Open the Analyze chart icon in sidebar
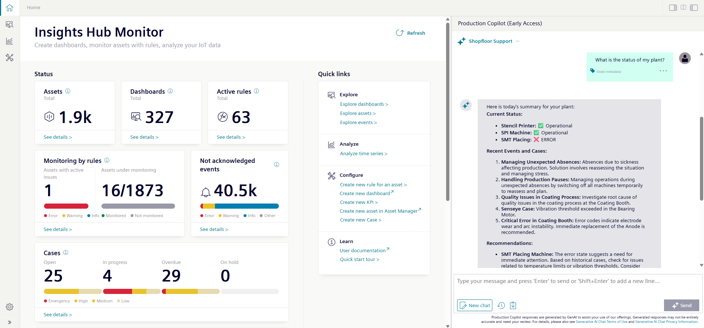Screen dimensions: 704x328 click(x=10, y=41)
